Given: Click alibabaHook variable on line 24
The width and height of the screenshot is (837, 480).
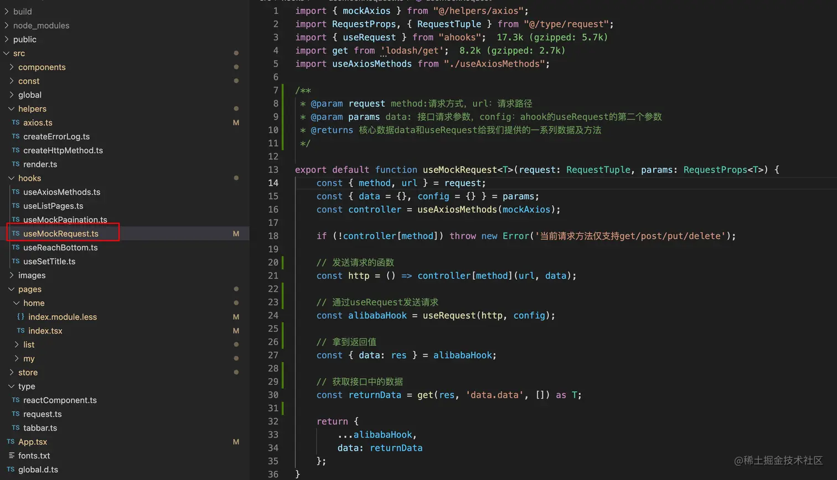Looking at the screenshot, I should [x=378, y=315].
